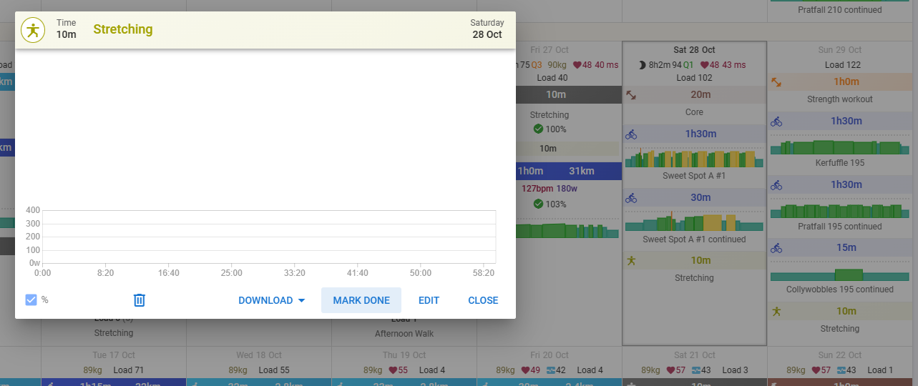Viewport: 918px width, 386px height.
Task: Open the Pratfall 195 continued interval chart
Action: (x=839, y=210)
